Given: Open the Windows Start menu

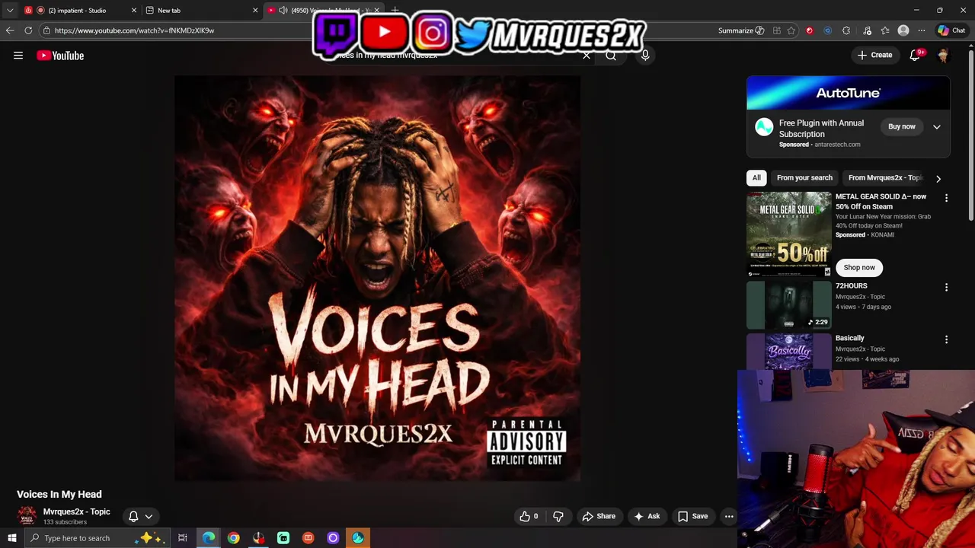Looking at the screenshot, I should coord(11,538).
